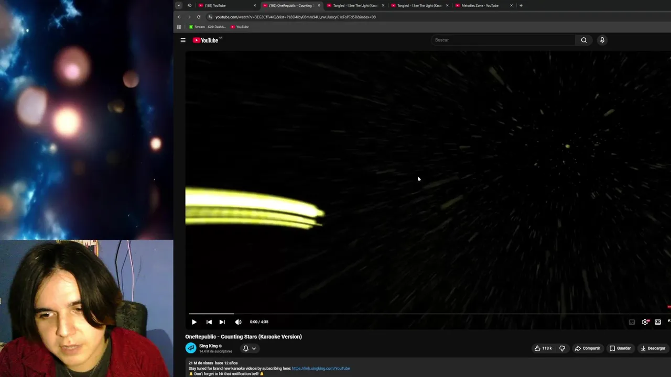
Task: Open notification bell dropdown for Sing King
Action: coord(250,348)
